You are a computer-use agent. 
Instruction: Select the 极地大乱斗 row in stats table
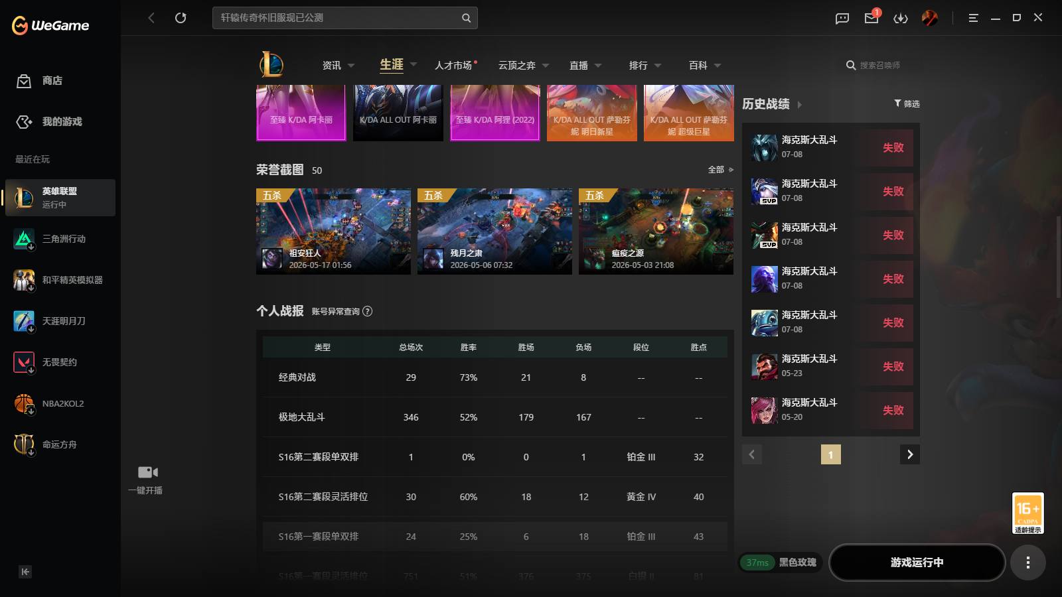(495, 417)
